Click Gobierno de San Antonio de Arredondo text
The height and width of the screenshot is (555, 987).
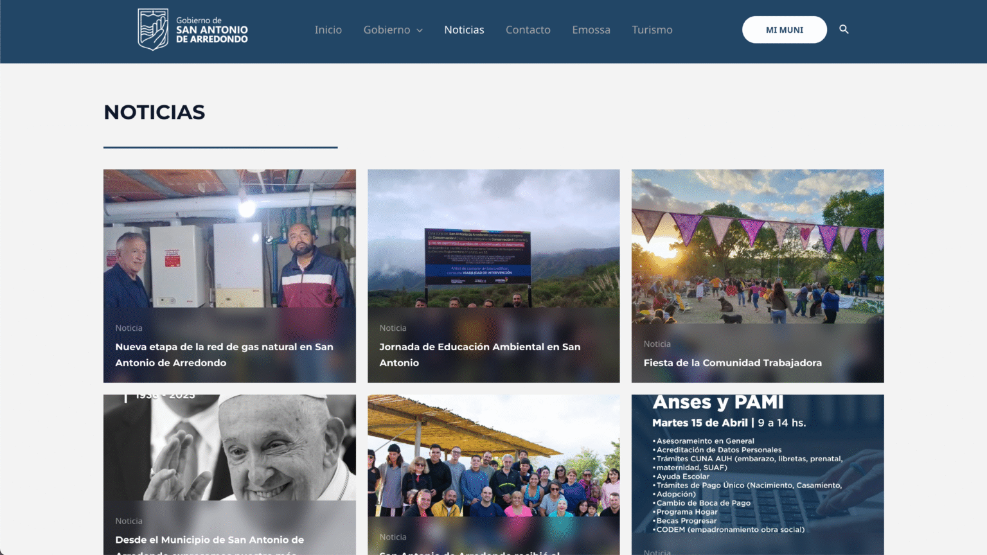coord(211,30)
